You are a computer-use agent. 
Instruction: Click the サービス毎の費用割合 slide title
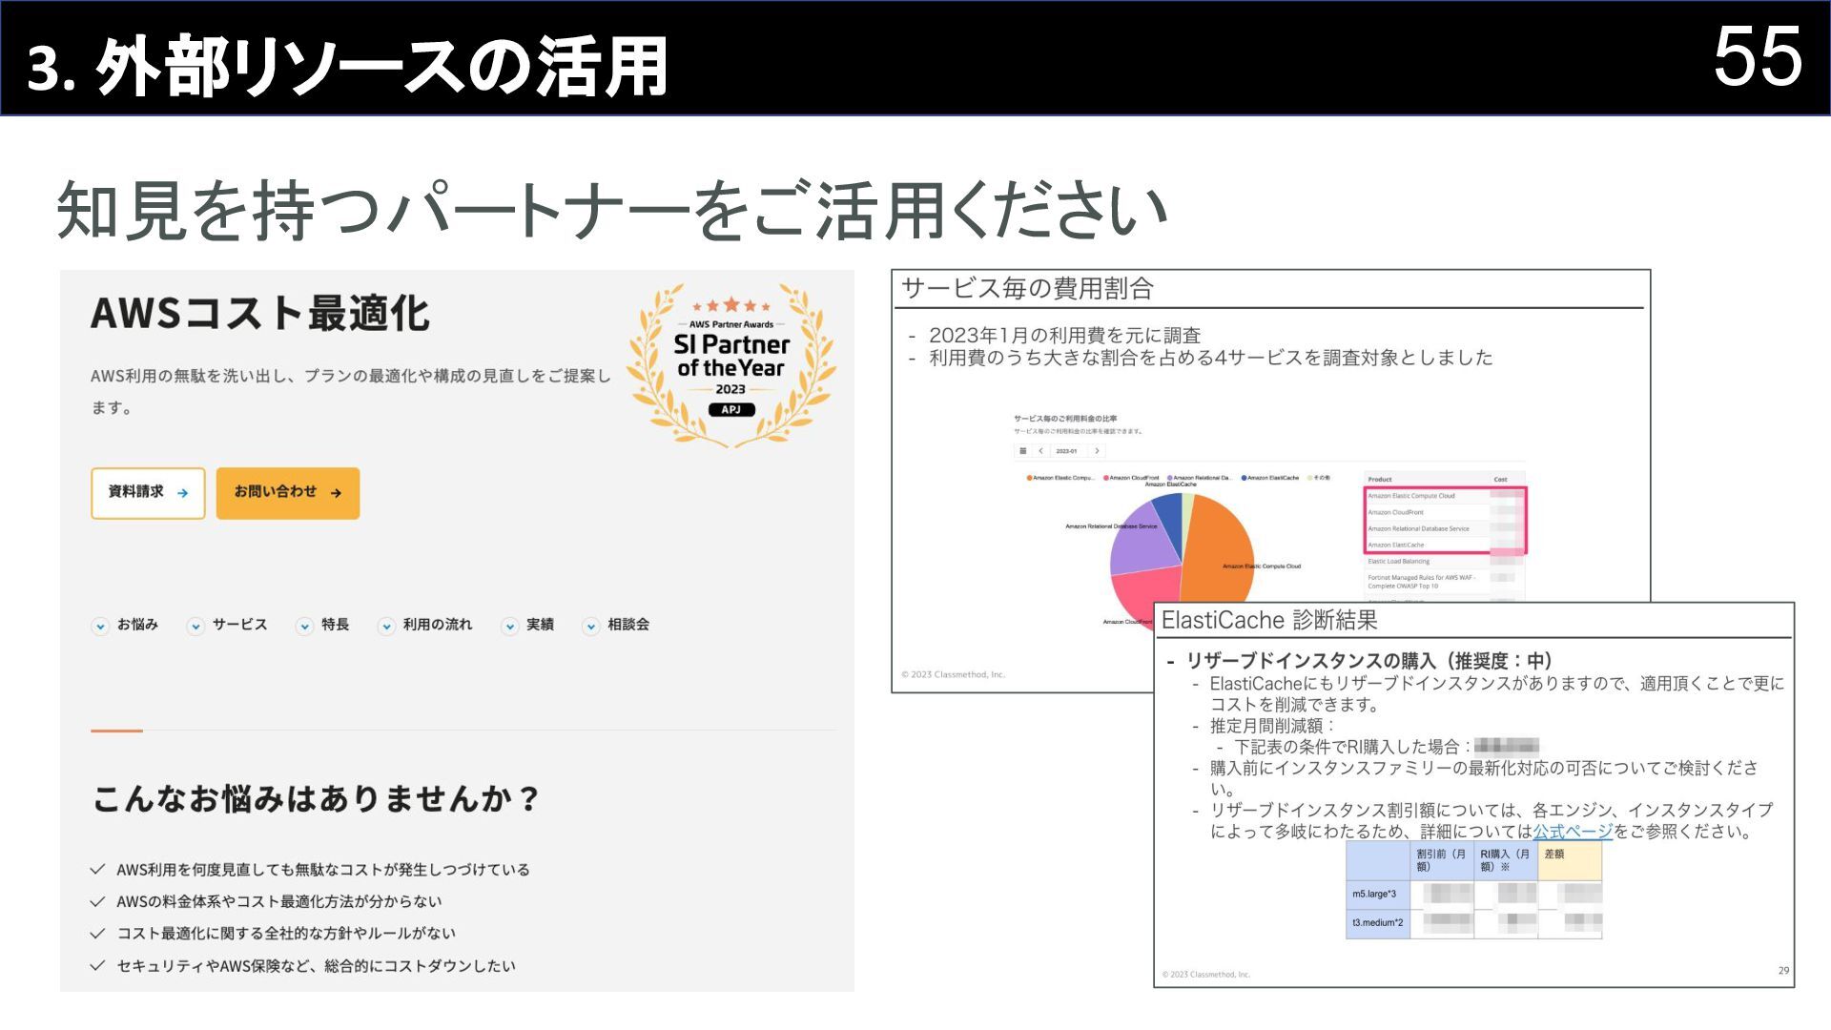1027,288
